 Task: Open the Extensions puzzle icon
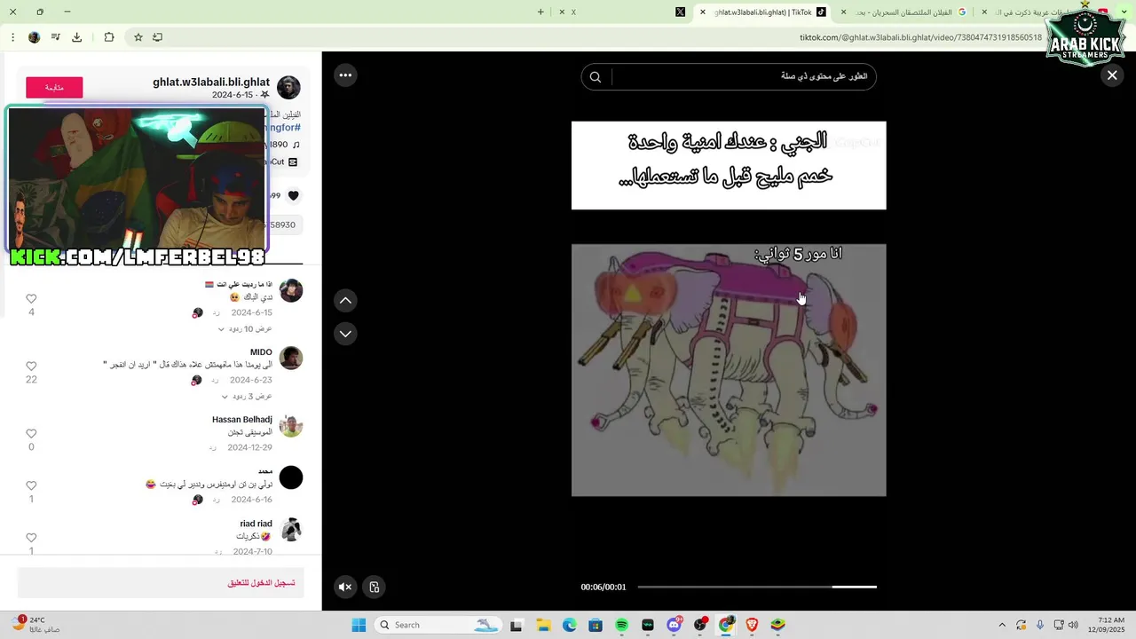109,37
